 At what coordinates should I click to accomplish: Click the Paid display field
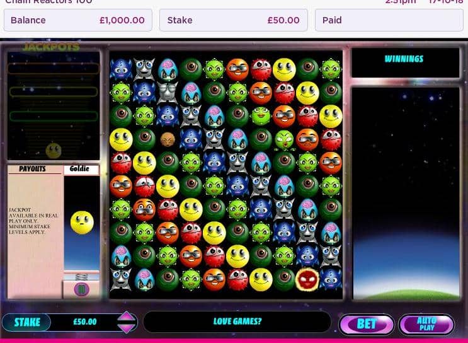click(389, 20)
